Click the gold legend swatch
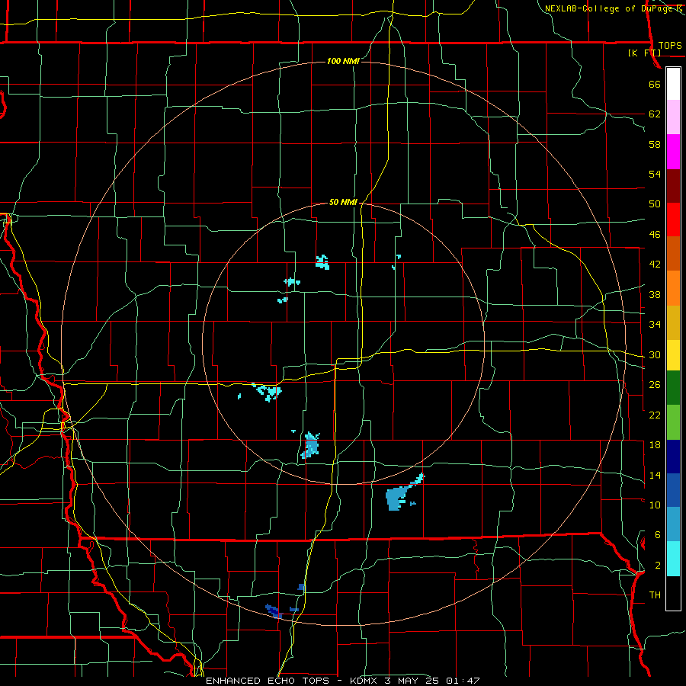 point(673,323)
